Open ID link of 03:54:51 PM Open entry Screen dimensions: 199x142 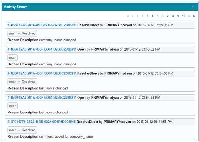click(x=42, y=97)
